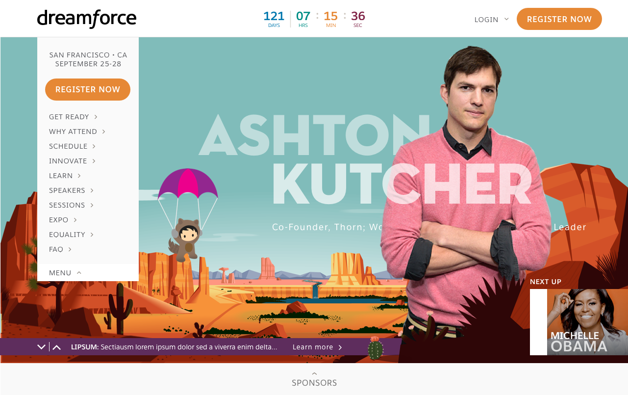Expand the SPONSORS section
The width and height of the screenshot is (628, 395).
[x=314, y=383]
